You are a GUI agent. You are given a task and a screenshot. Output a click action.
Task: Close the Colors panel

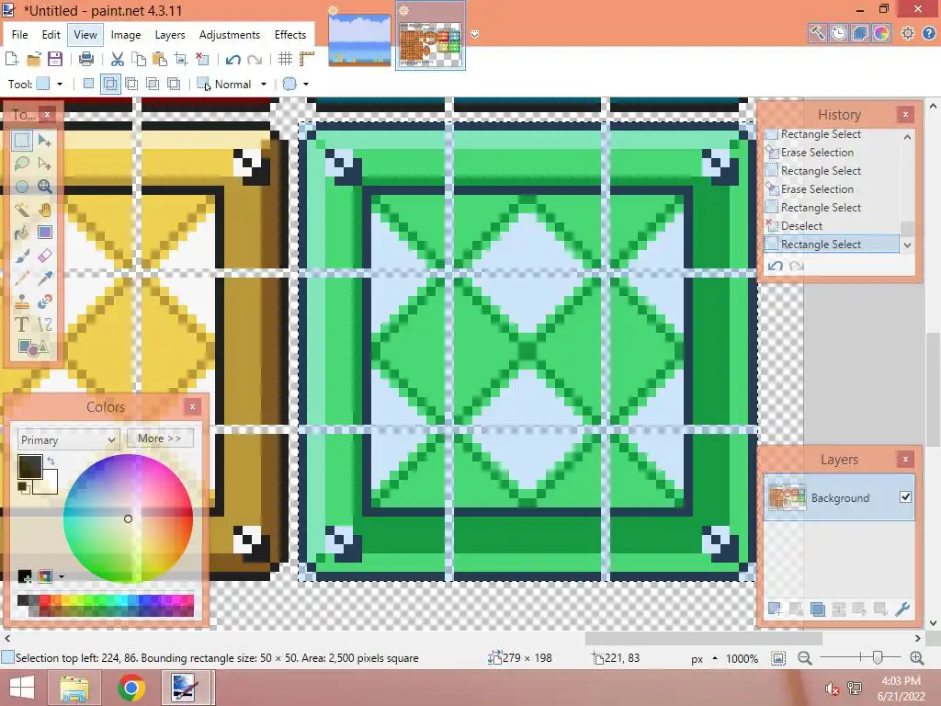point(192,406)
